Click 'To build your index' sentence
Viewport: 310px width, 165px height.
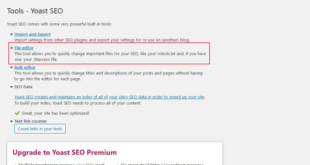78,103
